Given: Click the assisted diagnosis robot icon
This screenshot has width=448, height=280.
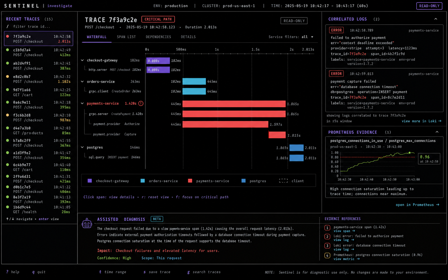Looking at the screenshot, I should [87, 223].
